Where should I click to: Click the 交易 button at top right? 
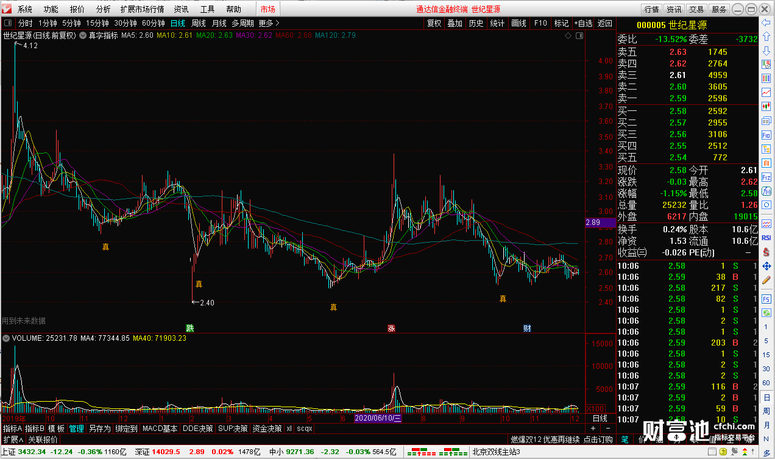click(x=696, y=9)
